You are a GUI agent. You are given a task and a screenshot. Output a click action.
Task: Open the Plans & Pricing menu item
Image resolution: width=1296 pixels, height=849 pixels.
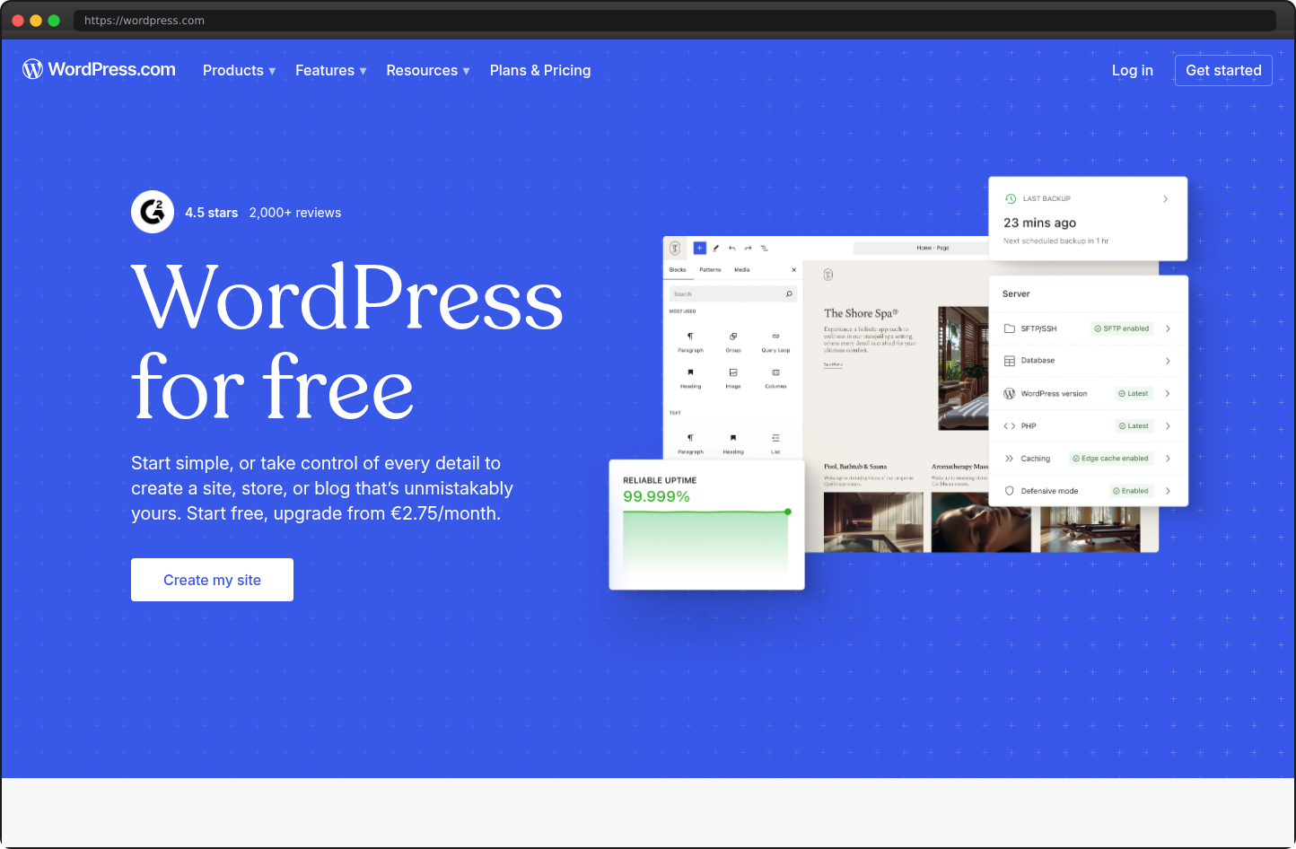point(539,70)
